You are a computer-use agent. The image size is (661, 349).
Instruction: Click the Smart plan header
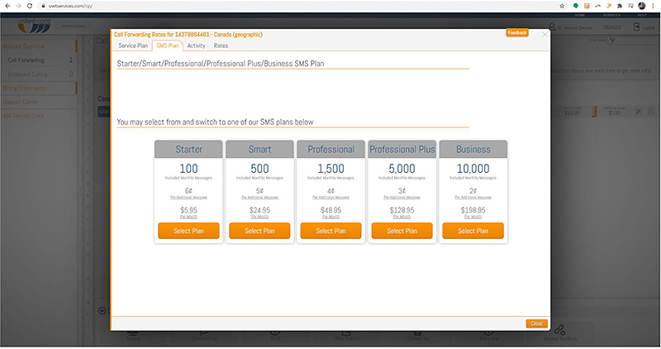[259, 150]
